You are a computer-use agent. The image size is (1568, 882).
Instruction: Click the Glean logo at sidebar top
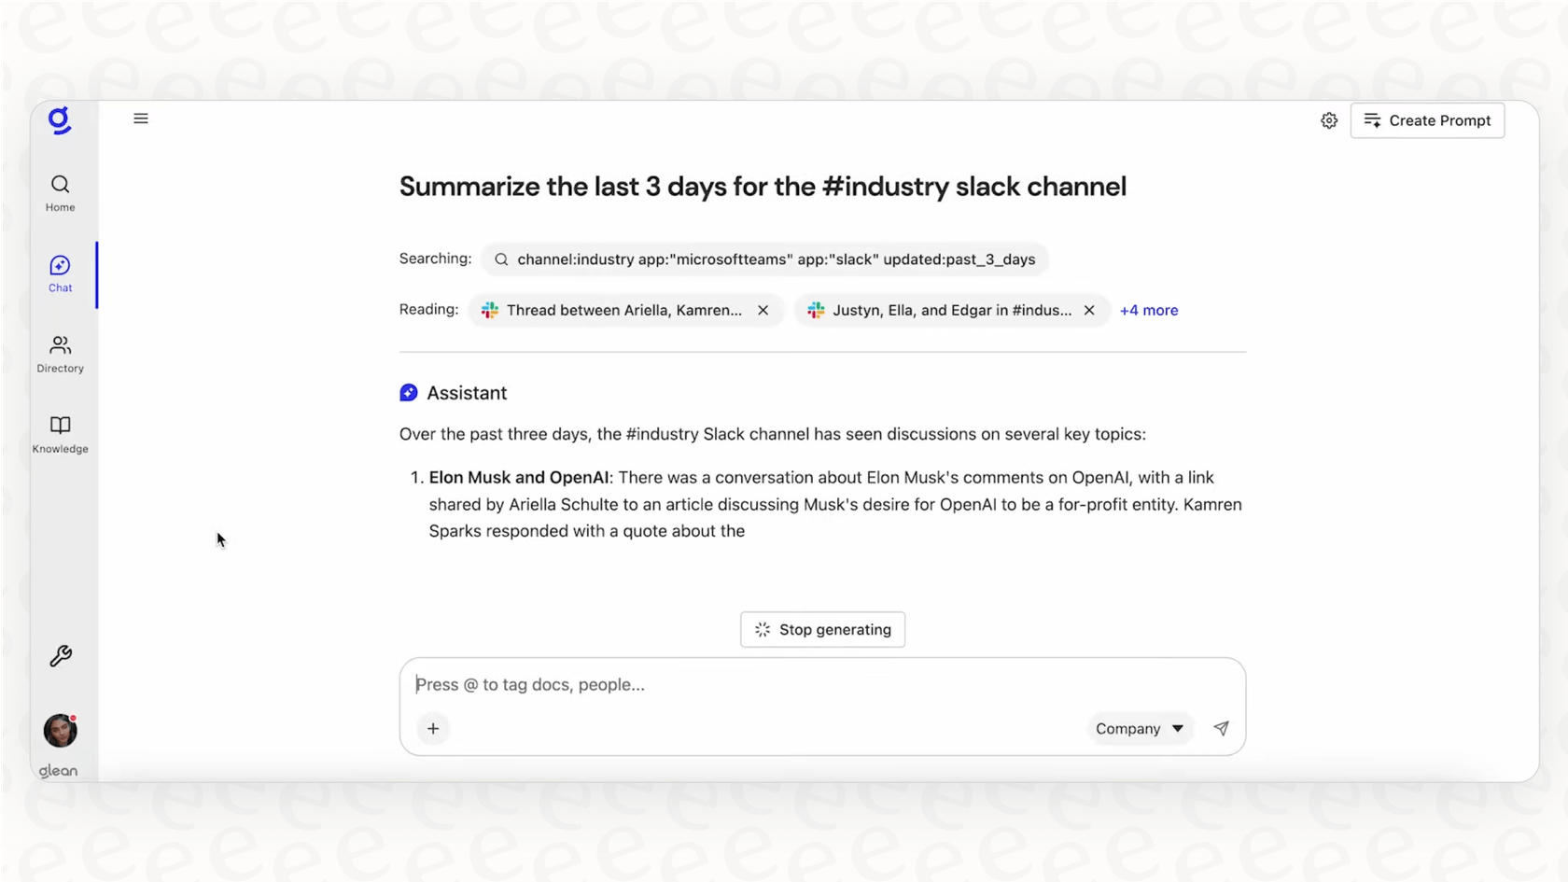point(60,120)
